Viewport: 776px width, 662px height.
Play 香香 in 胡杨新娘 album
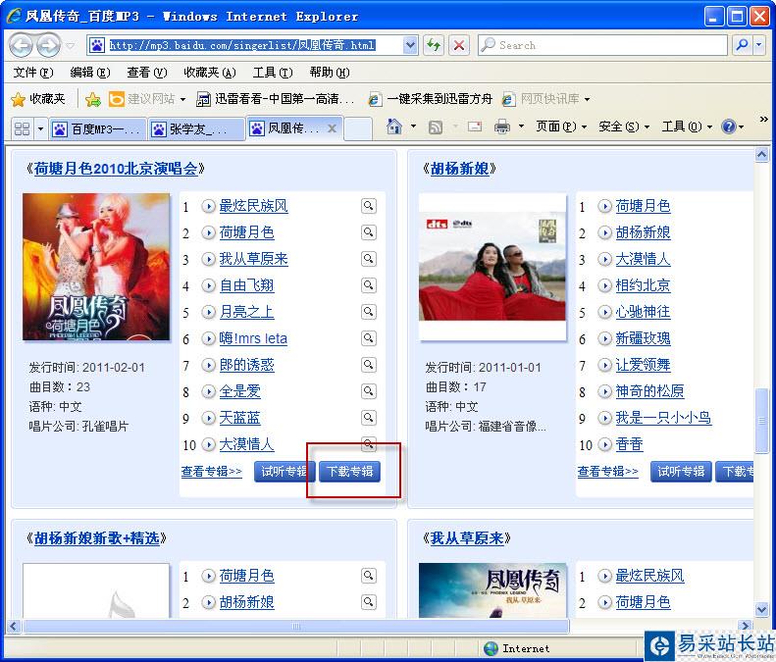(604, 445)
